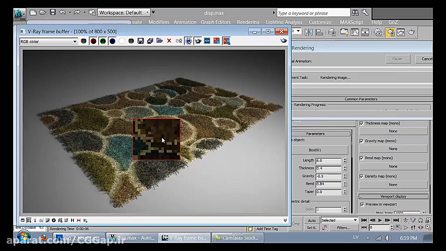Save the rendered image from frame buffer
The height and width of the screenshot is (251, 446).
(141, 41)
